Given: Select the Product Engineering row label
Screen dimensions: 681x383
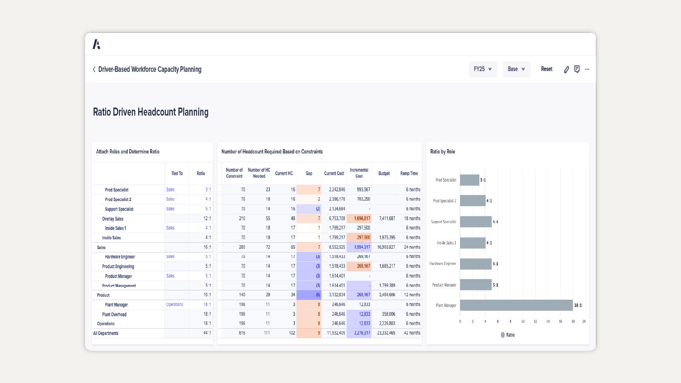Looking at the screenshot, I should click(x=118, y=267).
